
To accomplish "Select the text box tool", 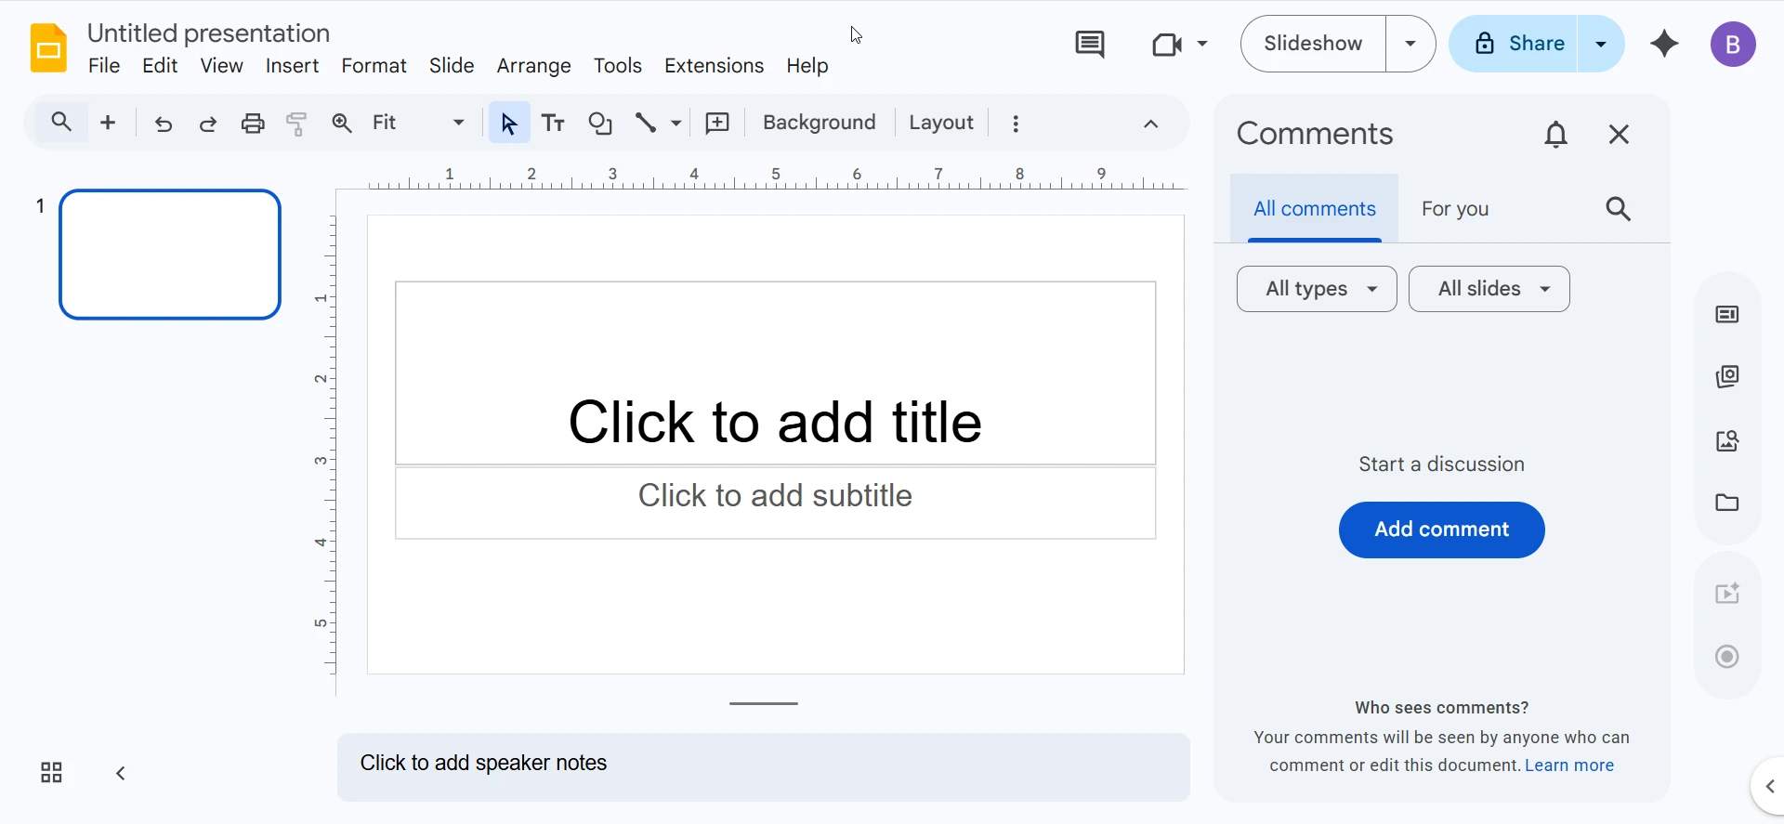I will (554, 124).
